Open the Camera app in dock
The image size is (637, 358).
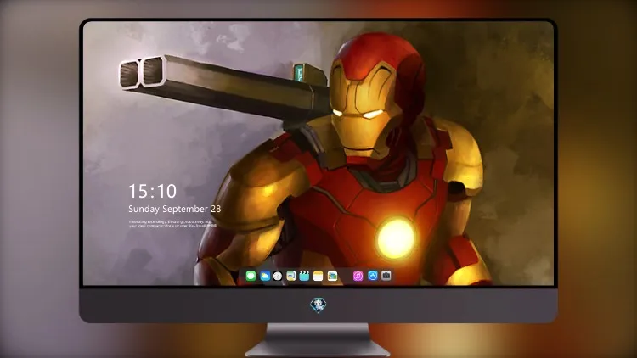[x=386, y=276]
